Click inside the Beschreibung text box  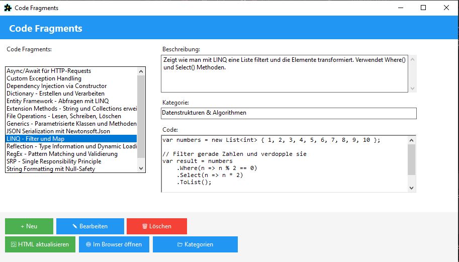(x=284, y=73)
